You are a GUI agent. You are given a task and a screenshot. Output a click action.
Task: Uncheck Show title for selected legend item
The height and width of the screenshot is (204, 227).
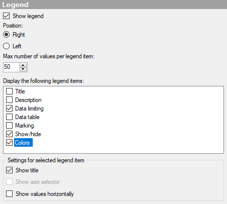(10, 170)
